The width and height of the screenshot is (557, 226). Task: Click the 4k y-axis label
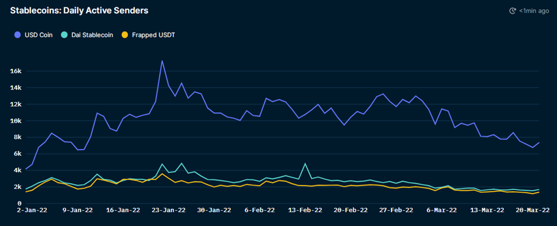[18, 170]
